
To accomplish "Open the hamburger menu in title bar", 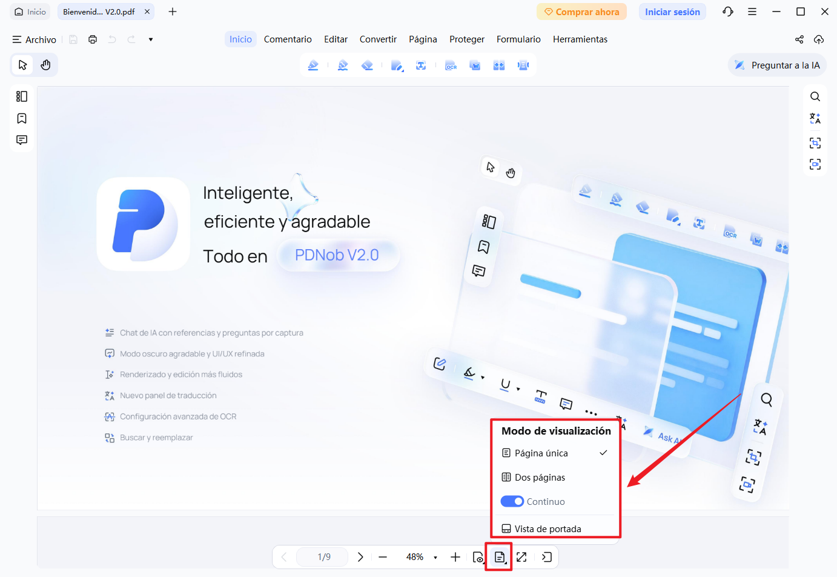I will pos(752,12).
